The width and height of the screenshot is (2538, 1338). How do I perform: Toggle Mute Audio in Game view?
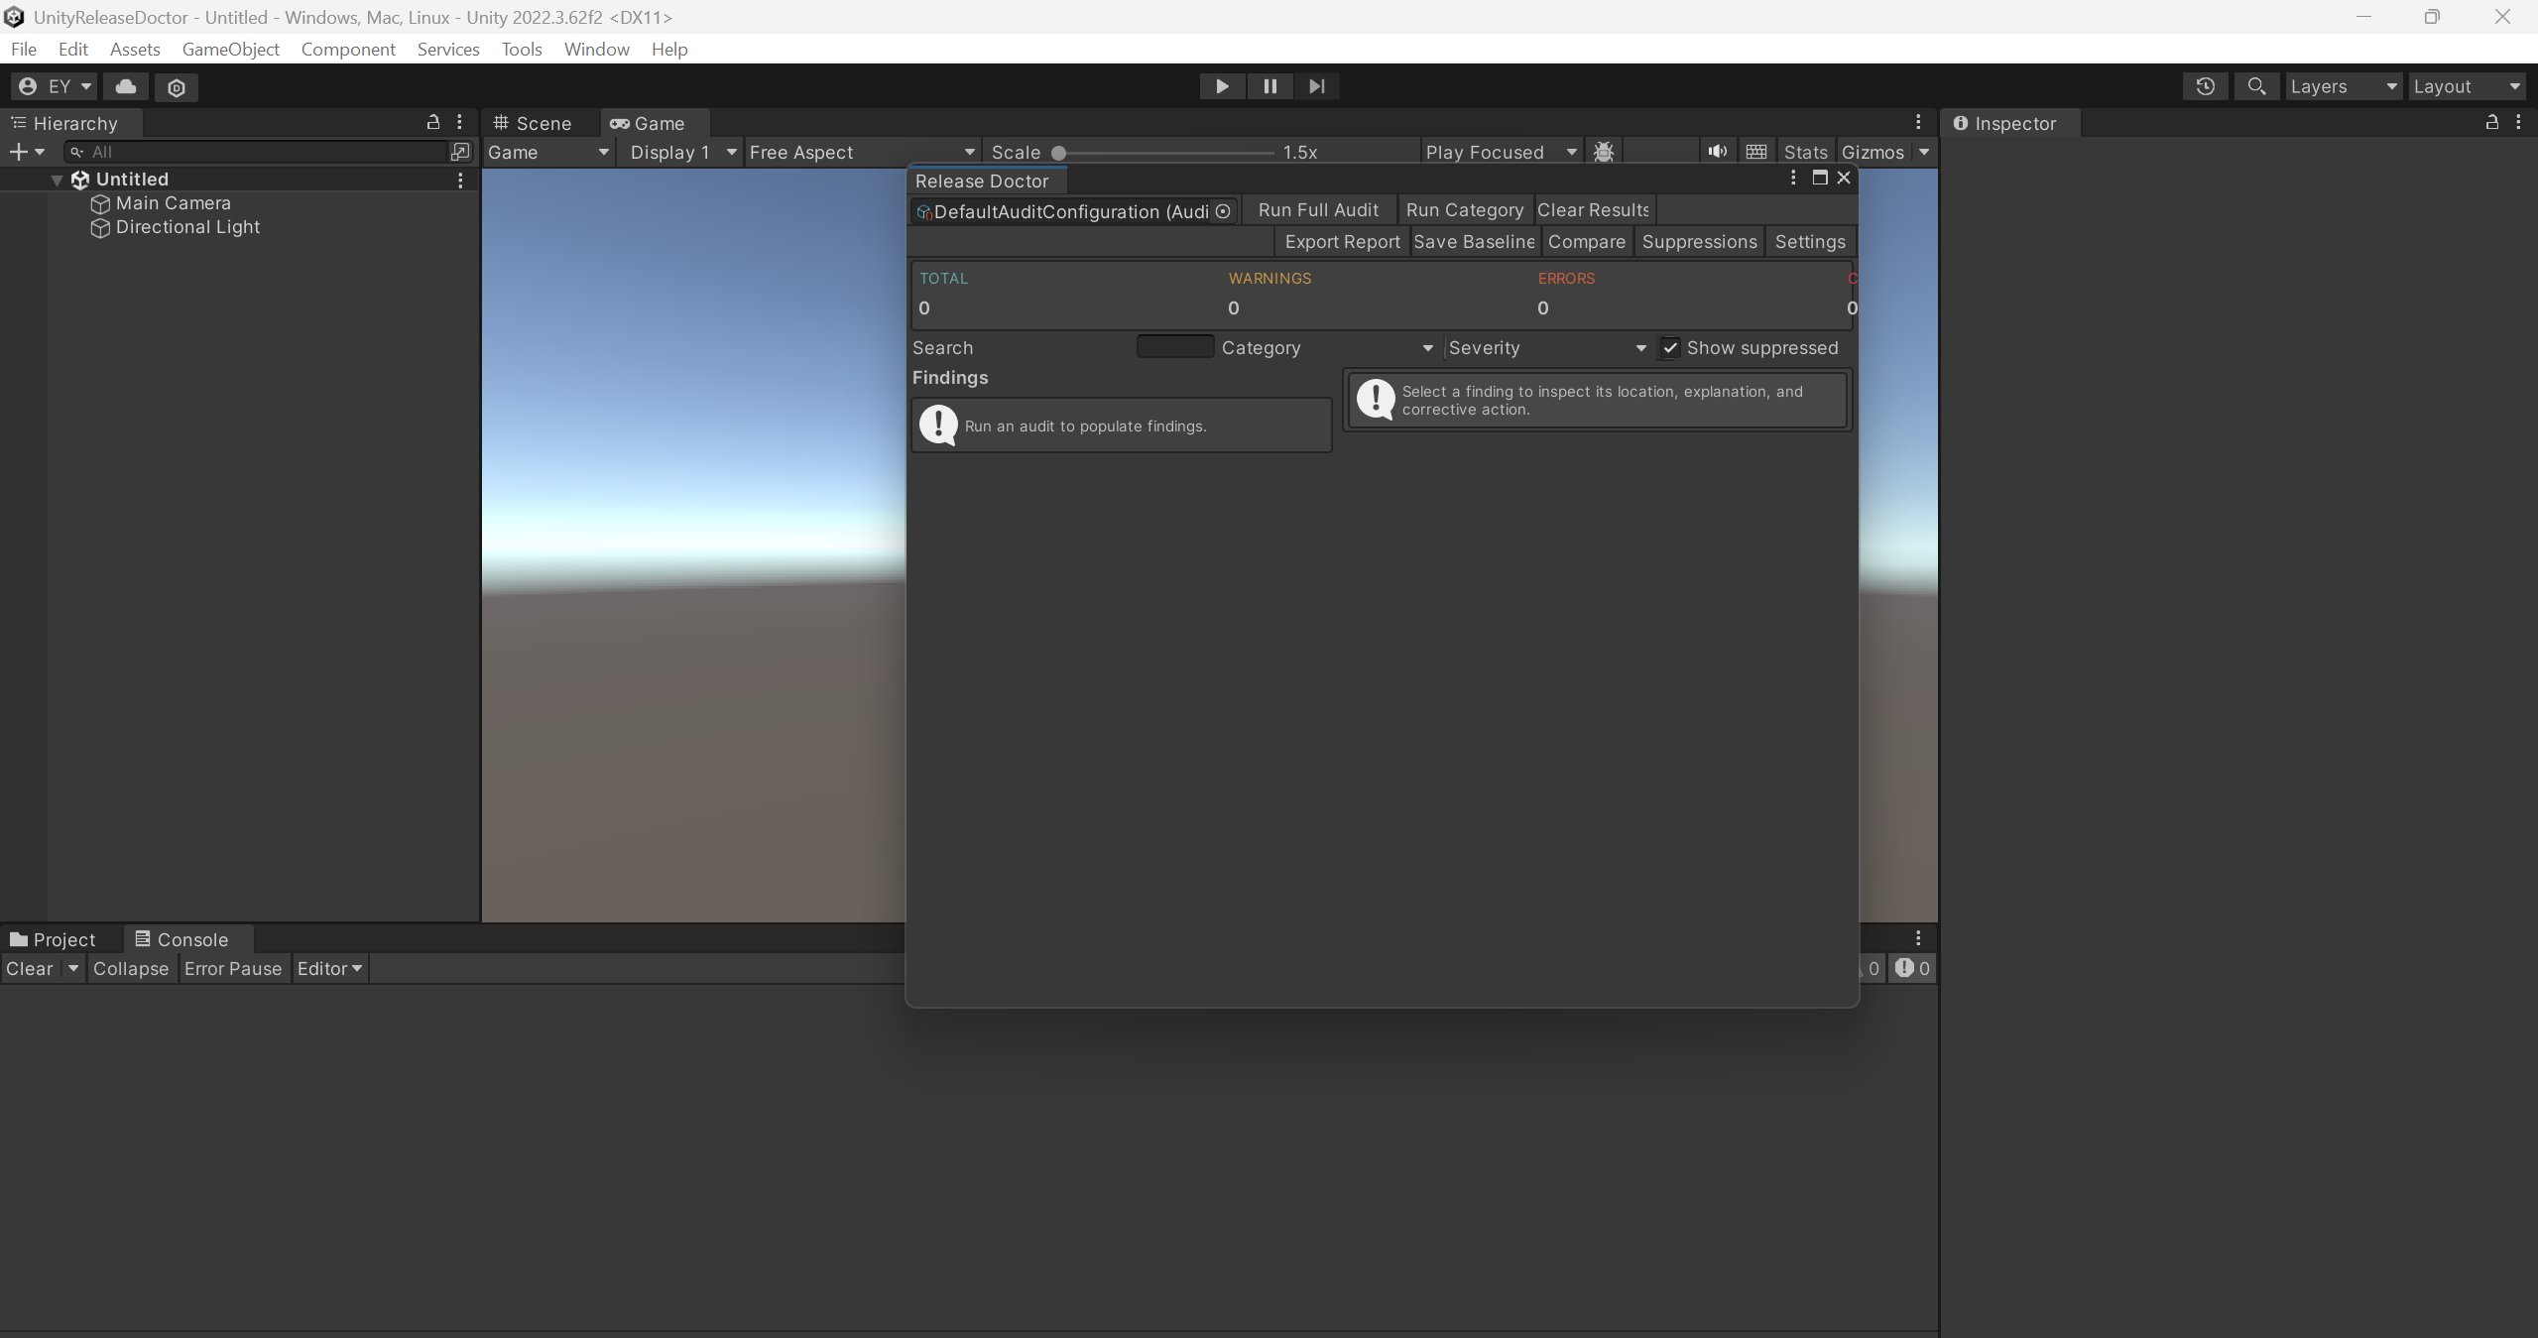click(x=1718, y=152)
